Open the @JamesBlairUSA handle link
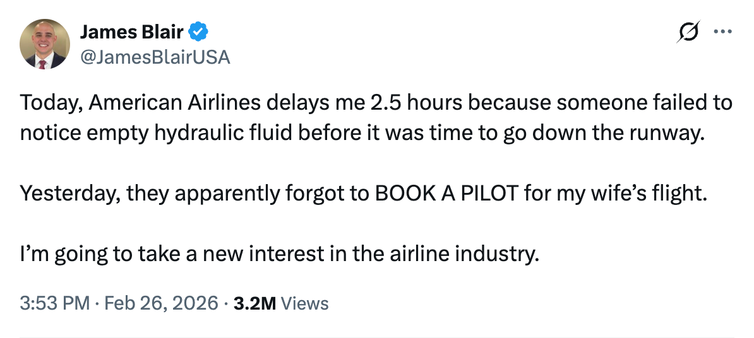Viewport: 754px width, 338px height. point(155,57)
